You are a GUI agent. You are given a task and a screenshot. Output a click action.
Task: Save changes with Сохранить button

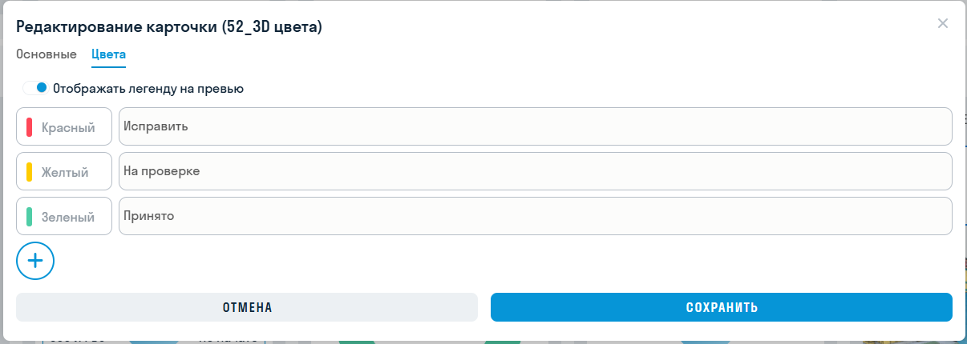pos(721,307)
